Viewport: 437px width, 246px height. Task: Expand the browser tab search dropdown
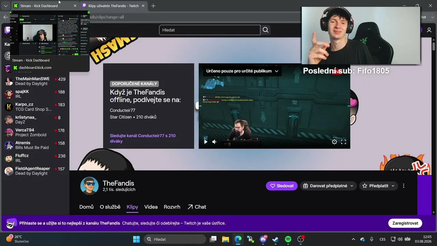coord(5,6)
